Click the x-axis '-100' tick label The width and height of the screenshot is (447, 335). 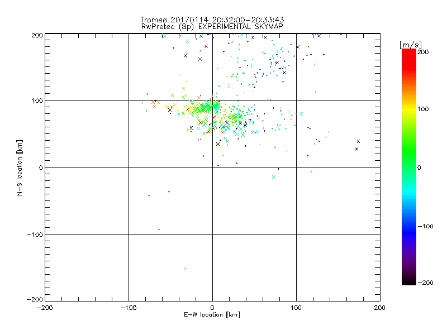[x=129, y=308]
